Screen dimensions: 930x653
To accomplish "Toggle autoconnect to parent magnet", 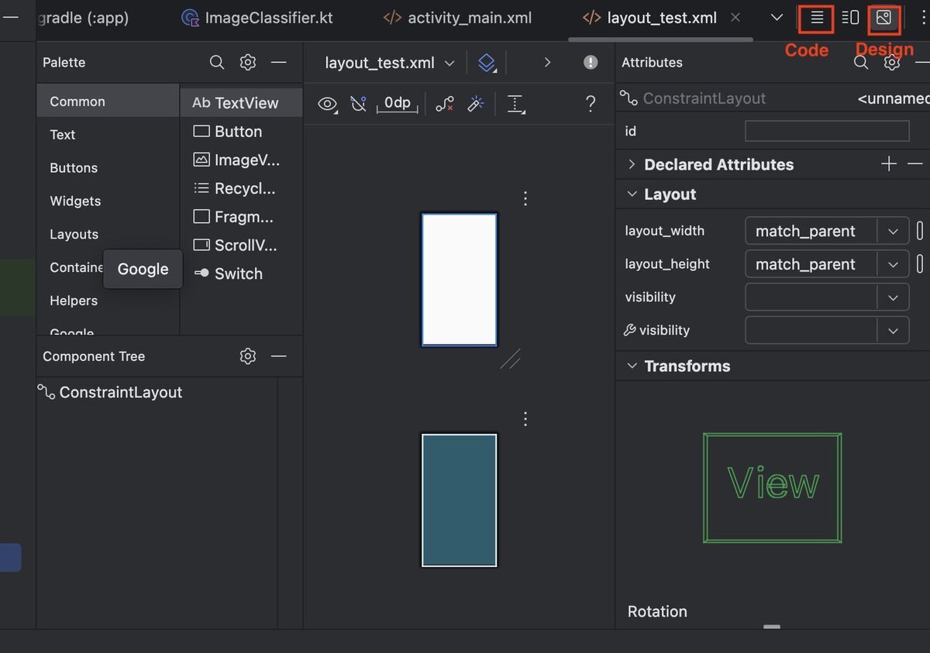I will coord(358,104).
